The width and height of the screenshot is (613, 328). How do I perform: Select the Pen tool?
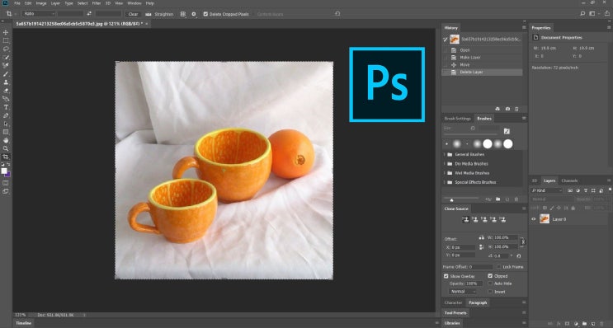(x=6, y=115)
